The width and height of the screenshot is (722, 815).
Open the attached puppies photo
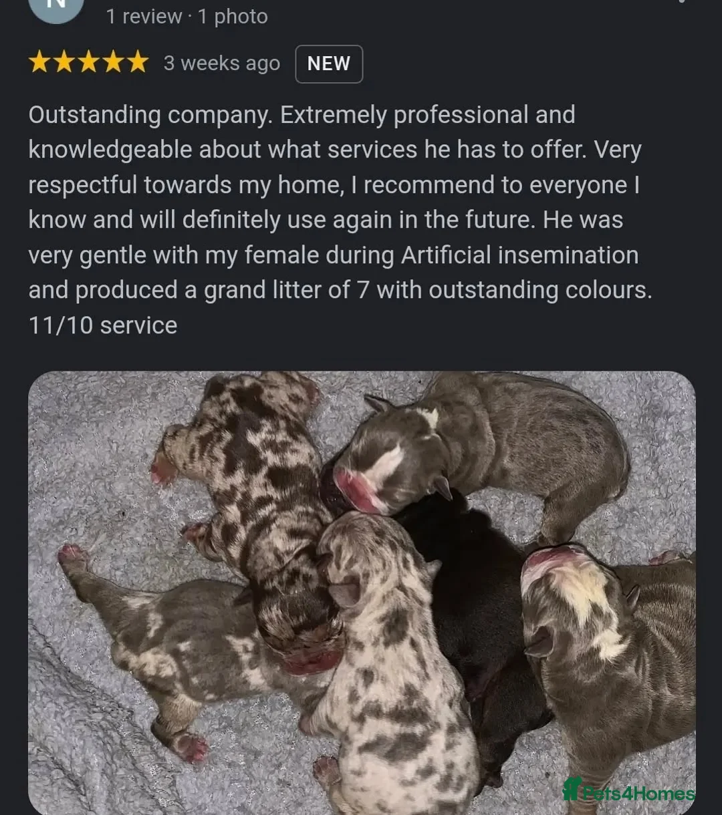[362, 593]
